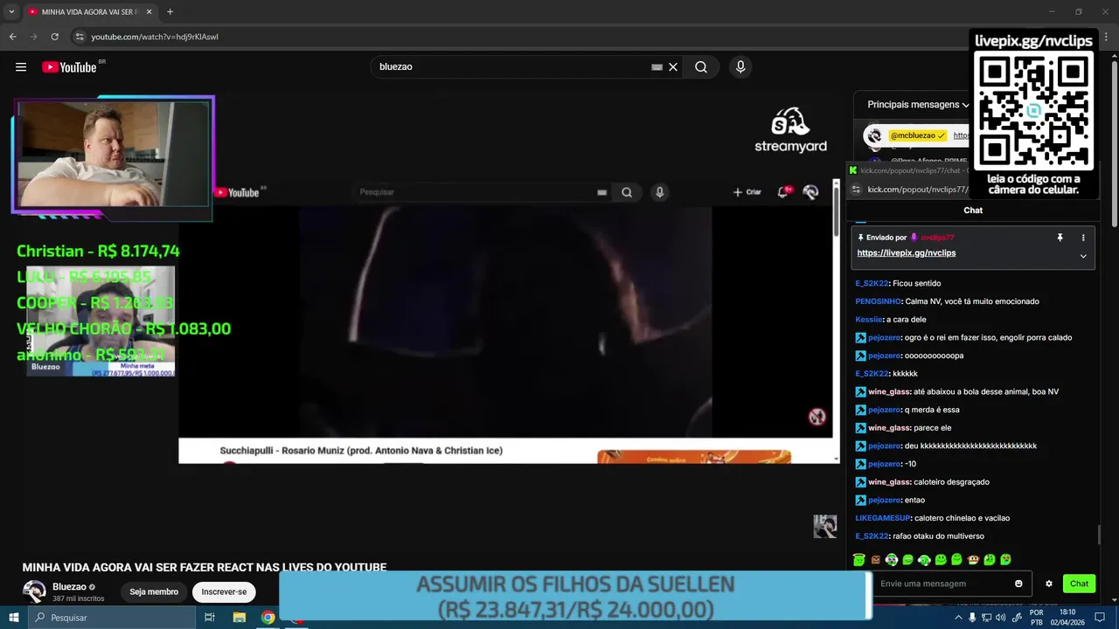Start voice search with the microphone
1119x629 pixels.
pyautogui.click(x=740, y=67)
